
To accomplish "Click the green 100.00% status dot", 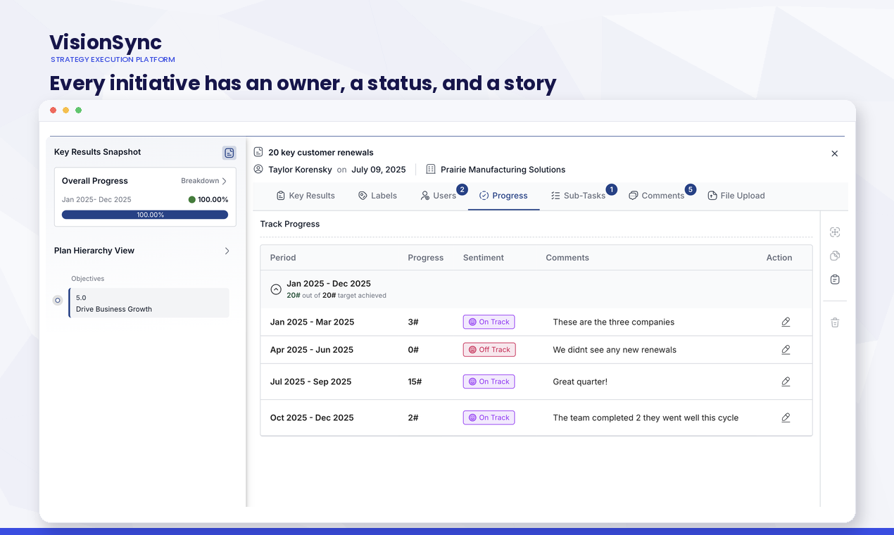I will 191,200.
